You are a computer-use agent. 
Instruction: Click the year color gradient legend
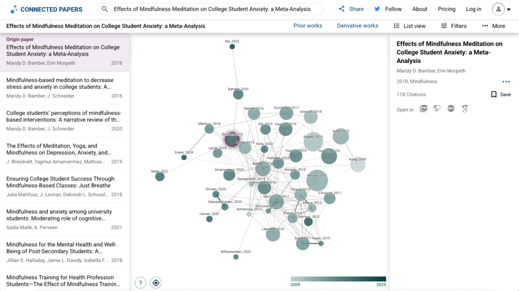pyautogui.click(x=338, y=279)
